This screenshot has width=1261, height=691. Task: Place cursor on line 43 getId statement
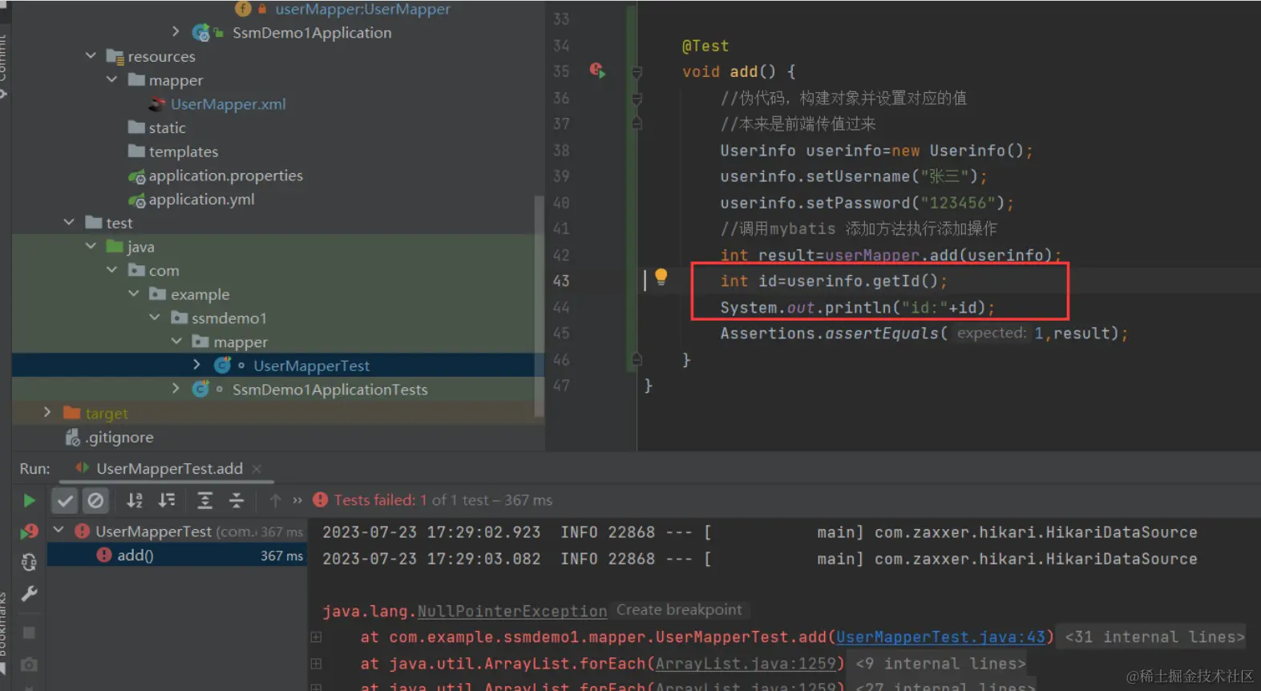click(x=834, y=281)
